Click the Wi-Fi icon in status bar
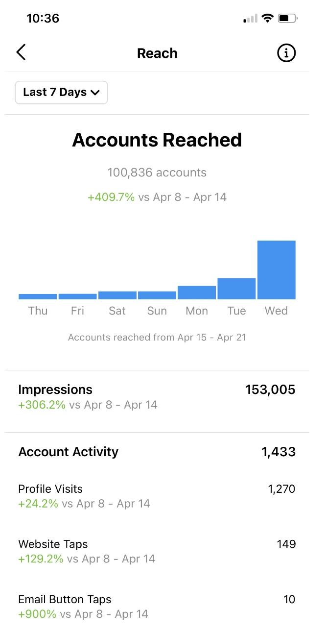This screenshot has height=634, width=326. click(267, 18)
